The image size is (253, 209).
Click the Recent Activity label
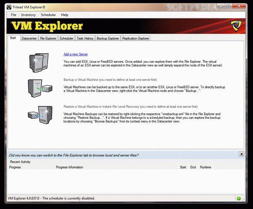(x=20, y=162)
